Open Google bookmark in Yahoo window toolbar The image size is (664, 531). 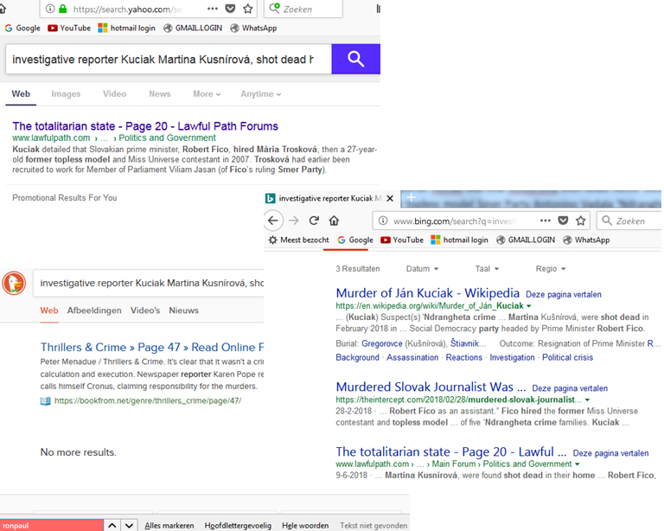(22, 28)
